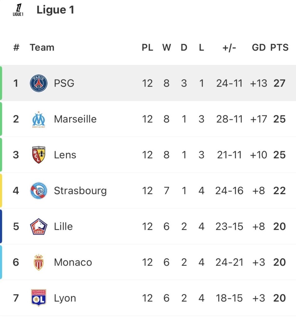Select the Marseille club crest
This screenshot has height=318, width=296.
(38, 119)
